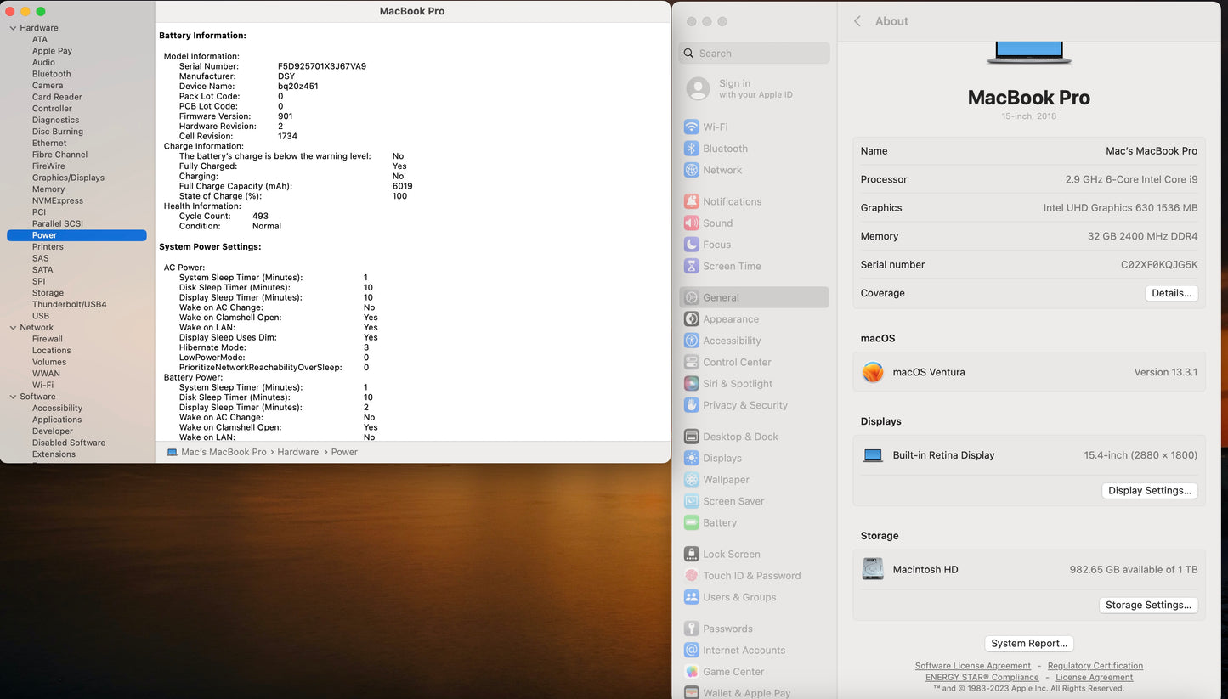The height and width of the screenshot is (699, 1228).
Task: Open the Software License Agreement link
Action: [972, 666]
